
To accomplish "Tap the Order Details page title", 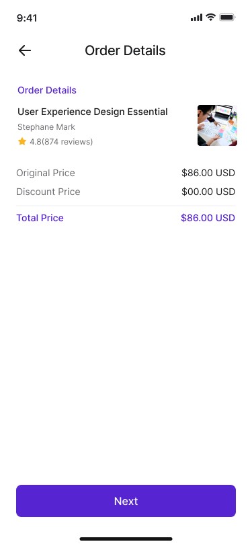I will (x=125, y=50).
